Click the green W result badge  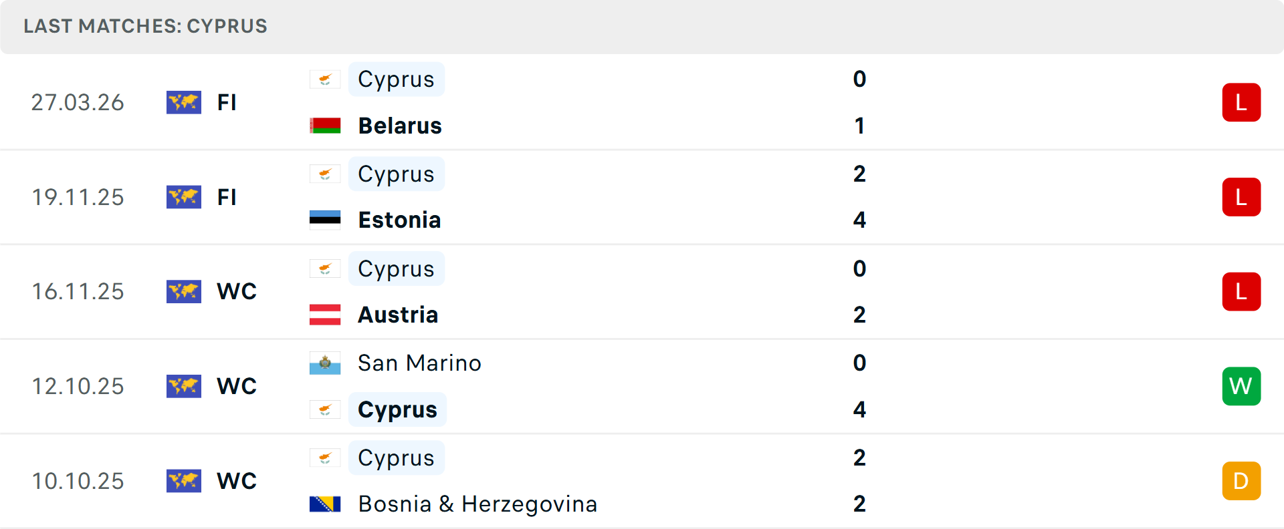[x=1241, y=386]
